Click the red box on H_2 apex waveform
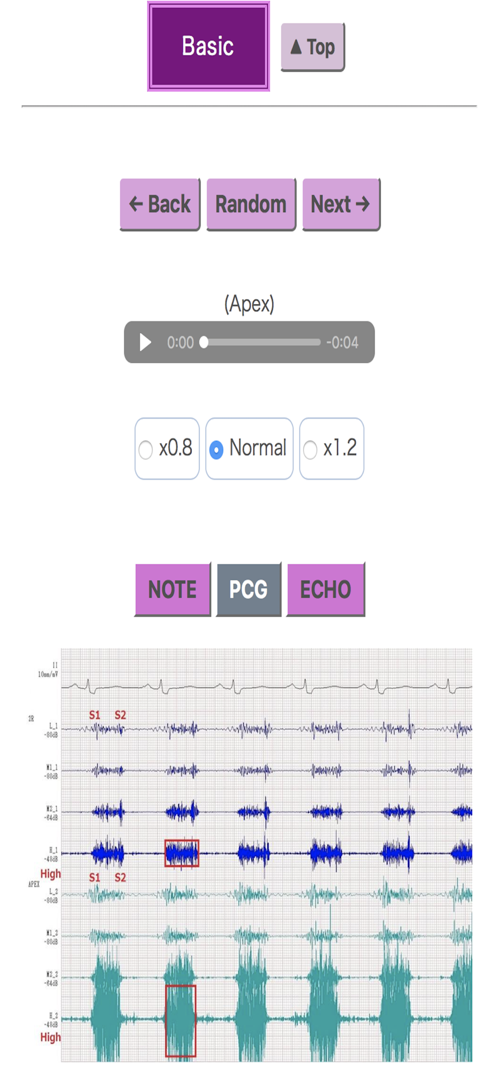 [180, 1021]
